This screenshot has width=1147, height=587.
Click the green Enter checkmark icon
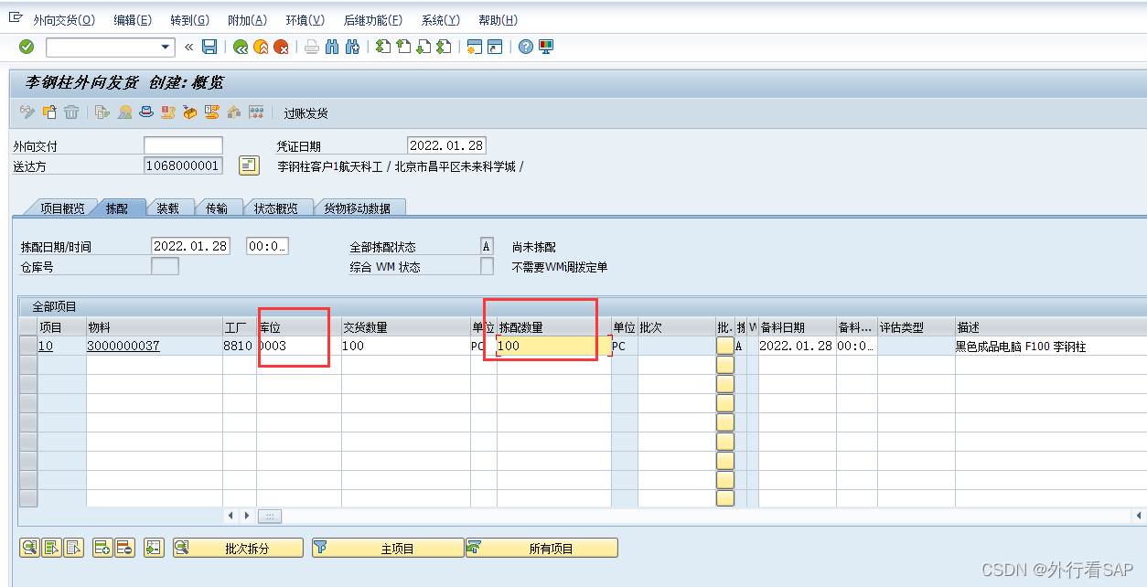(x=27, y=47)
